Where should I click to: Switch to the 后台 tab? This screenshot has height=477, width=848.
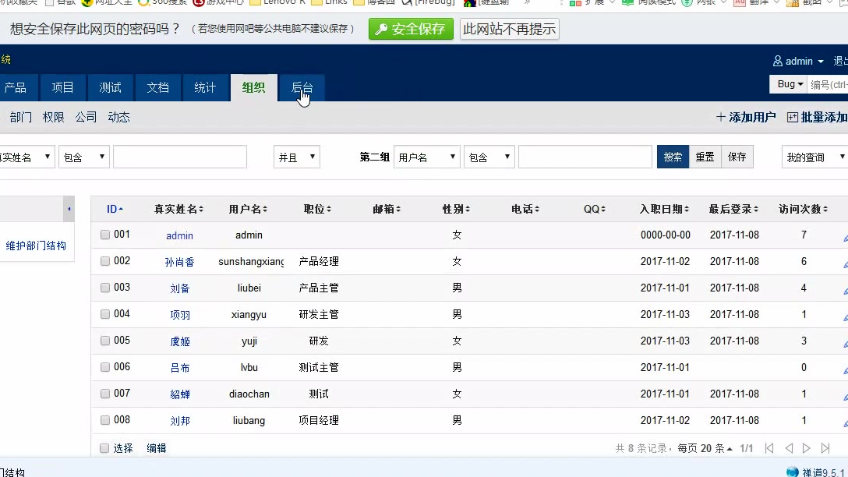302,88
